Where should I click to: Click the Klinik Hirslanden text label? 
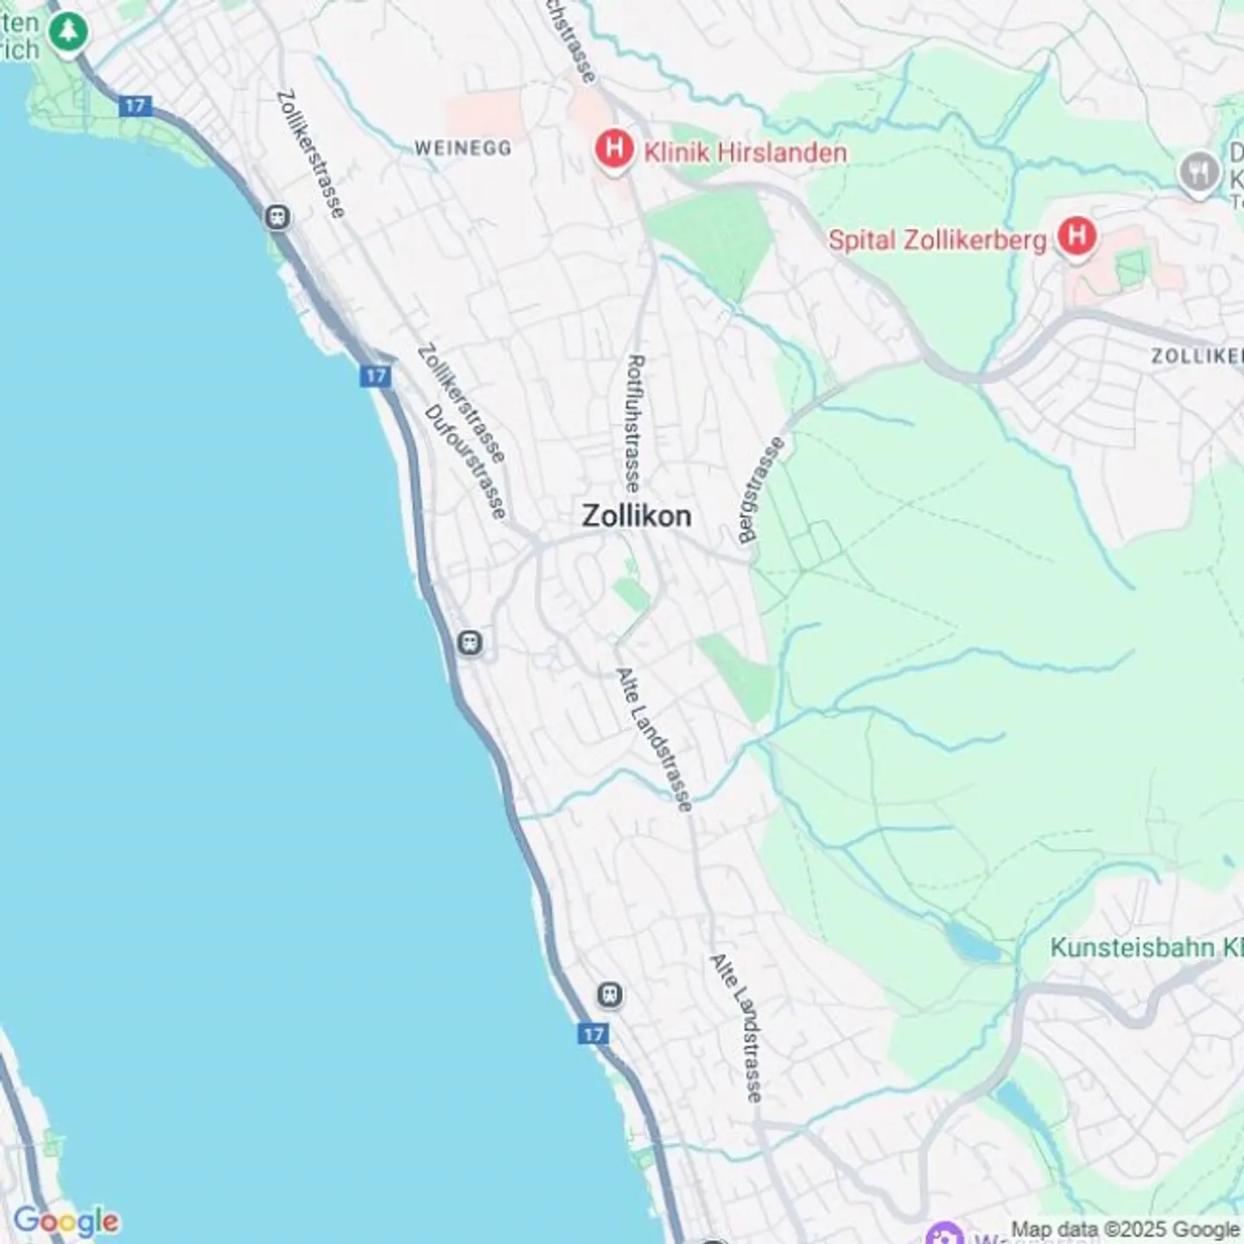[x=746, y=153]
